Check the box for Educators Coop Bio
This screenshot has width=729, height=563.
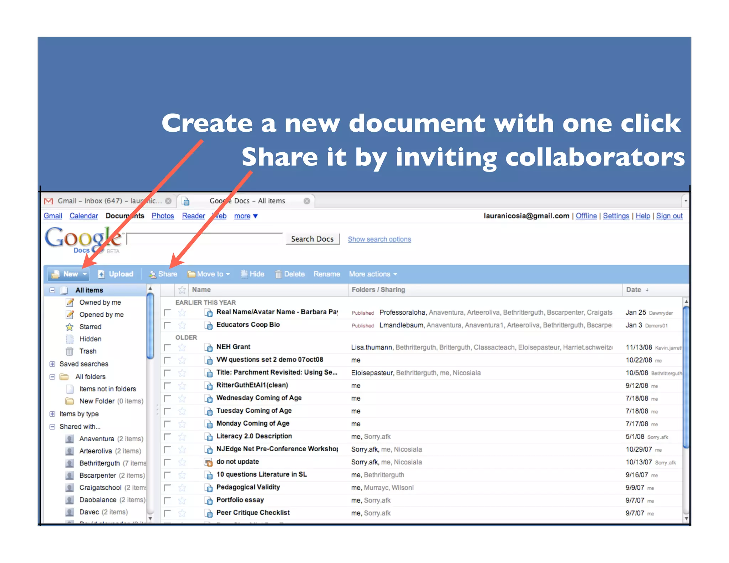pos(167,326)
